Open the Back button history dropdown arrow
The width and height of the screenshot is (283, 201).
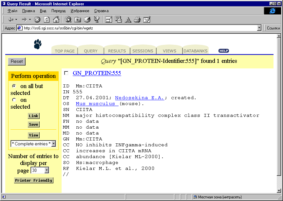tap(16, 20)
